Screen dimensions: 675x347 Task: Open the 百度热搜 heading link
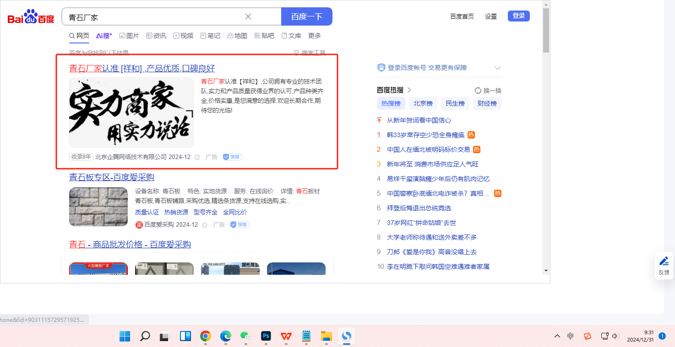(394, 90)
